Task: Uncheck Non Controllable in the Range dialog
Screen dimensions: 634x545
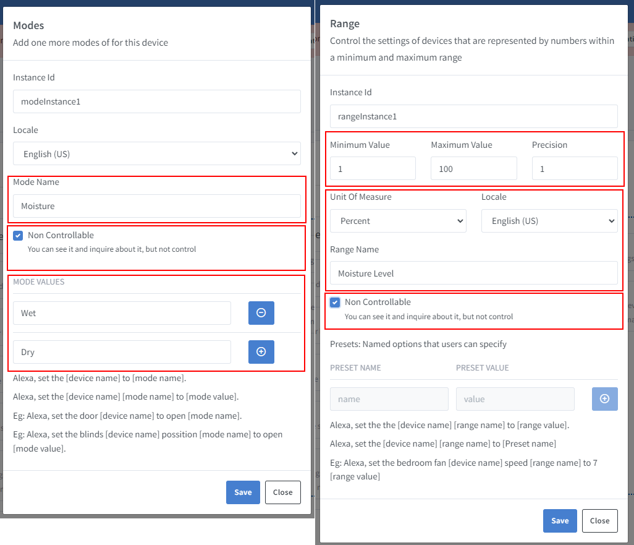Action: point(335,303)
